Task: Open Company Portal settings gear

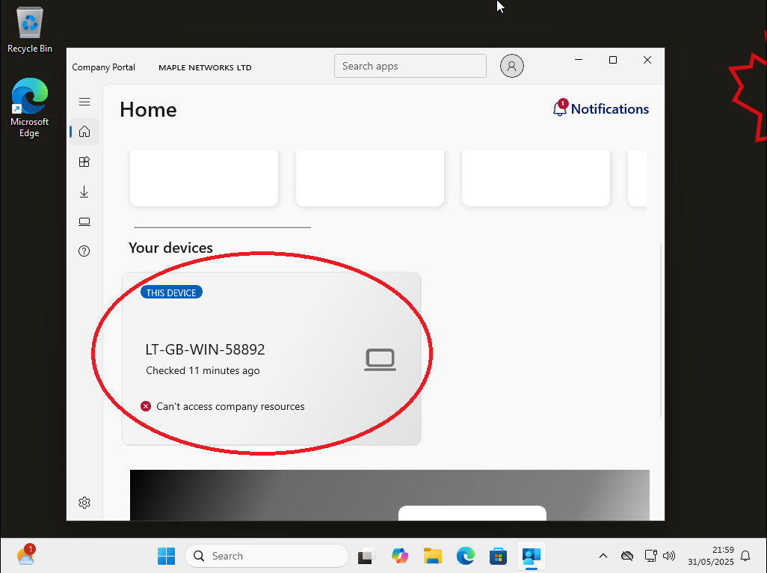Action: point(84,503)
